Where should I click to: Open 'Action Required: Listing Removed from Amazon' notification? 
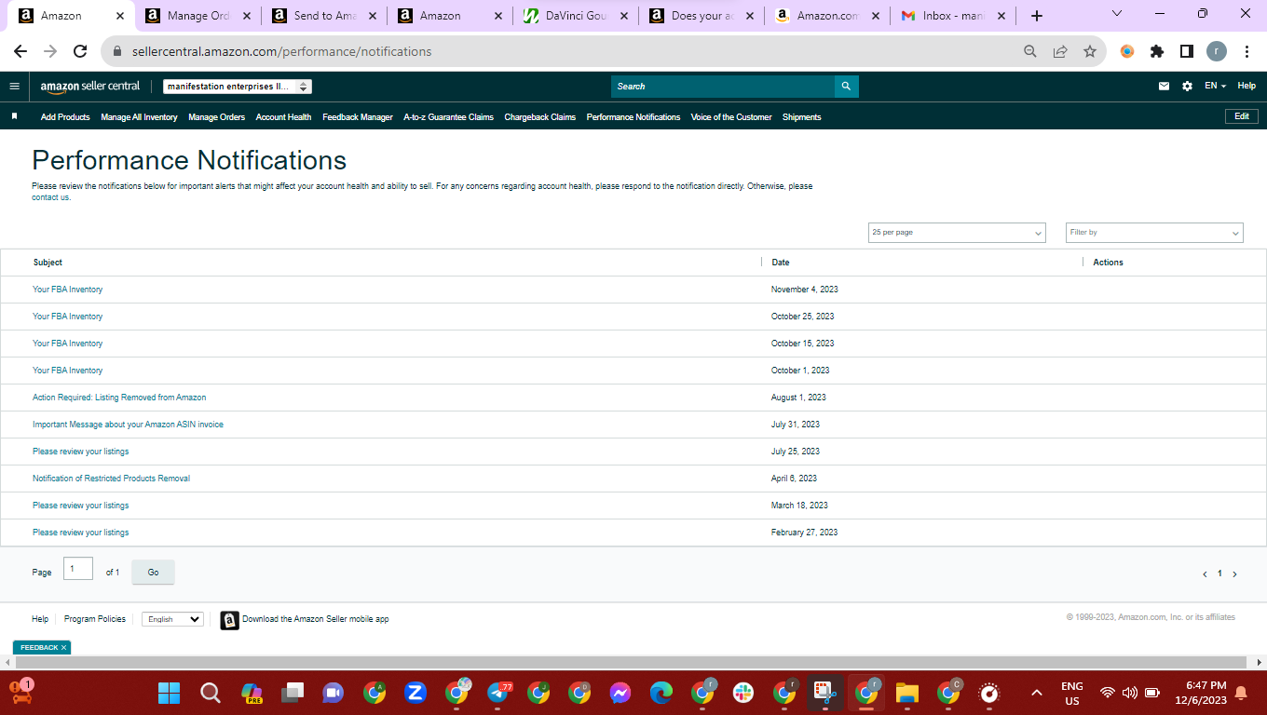coord(119,398)
